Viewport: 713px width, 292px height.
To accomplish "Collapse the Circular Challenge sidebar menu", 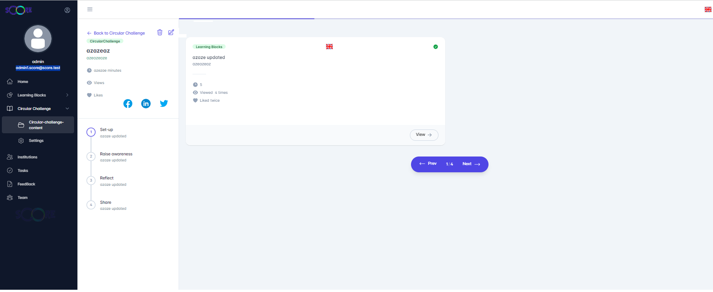I will tap(38, 109).
